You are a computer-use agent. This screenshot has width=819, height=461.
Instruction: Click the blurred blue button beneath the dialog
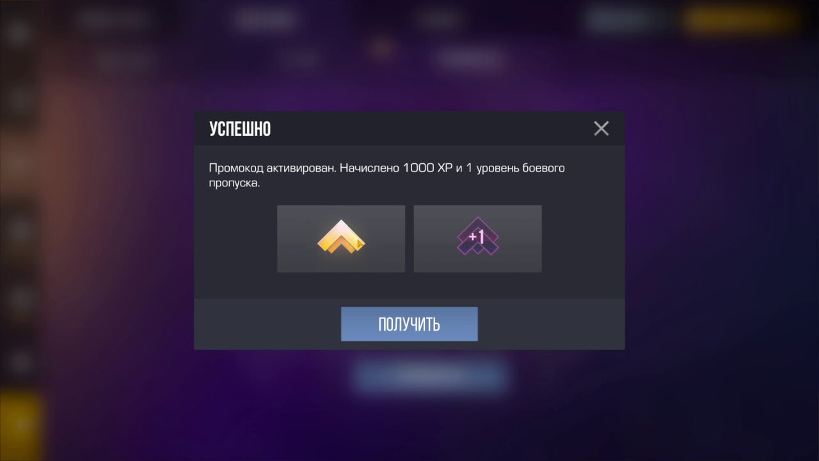coord(430,375)
